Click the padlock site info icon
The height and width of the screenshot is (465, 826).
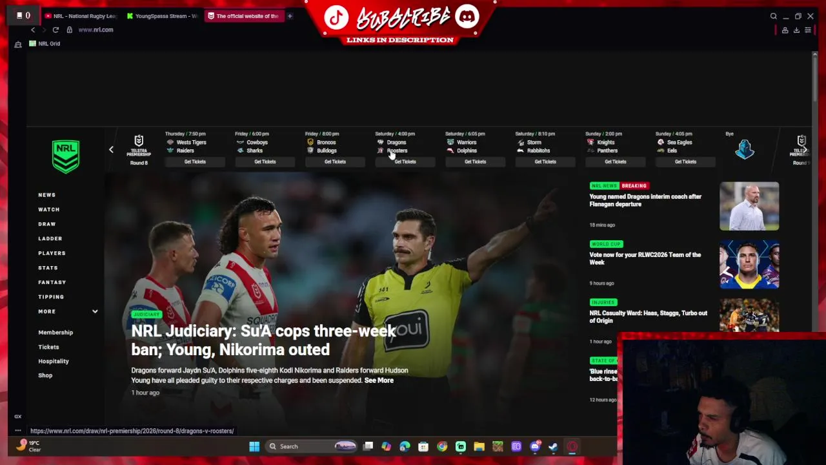pos(70,30)
